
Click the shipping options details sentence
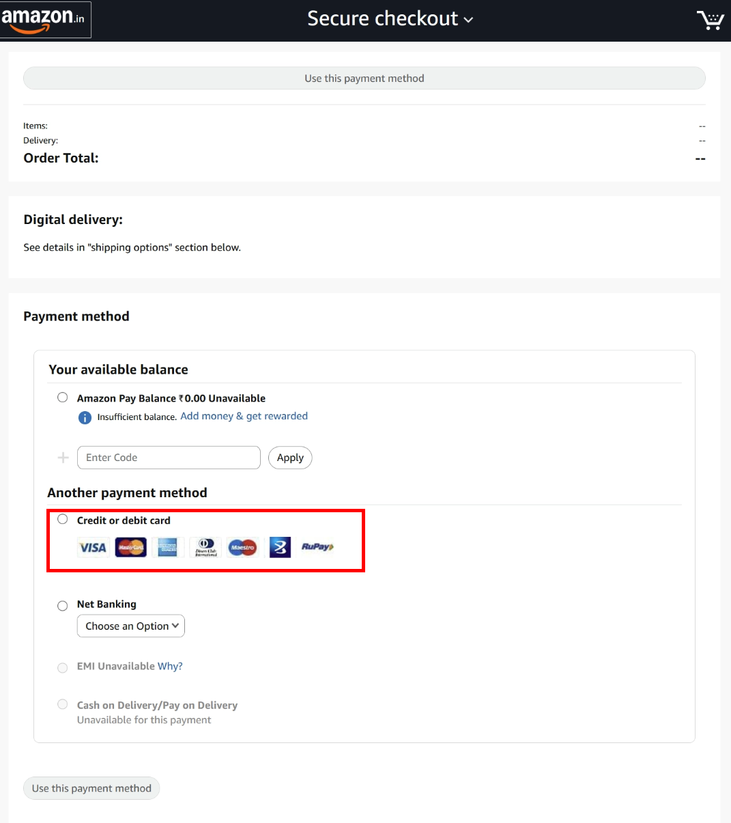pyautogui.click(x=132, y=247)
